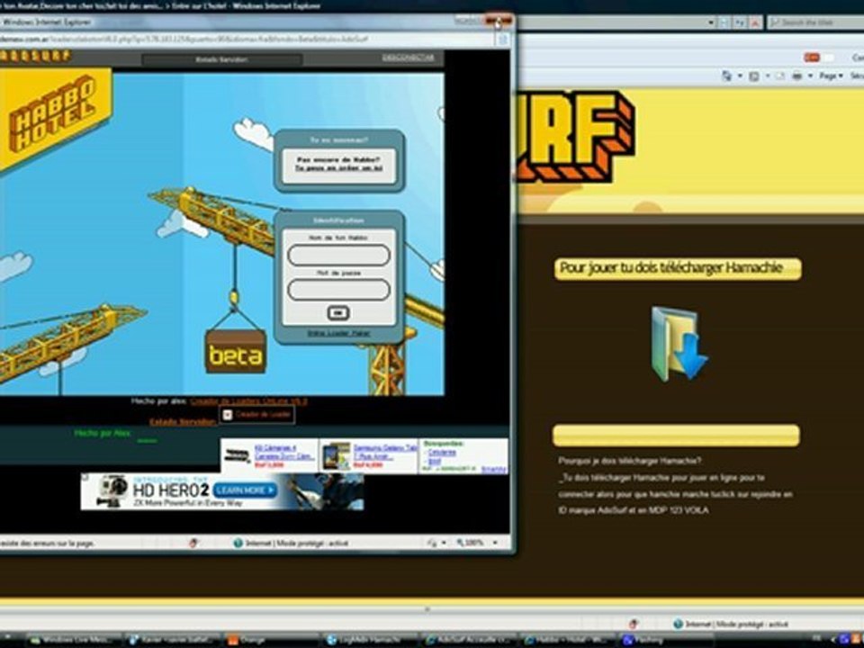Click the Creador de Loader broken image
Image resolution: width=864 pixels, height=648 pixels.
256,414
